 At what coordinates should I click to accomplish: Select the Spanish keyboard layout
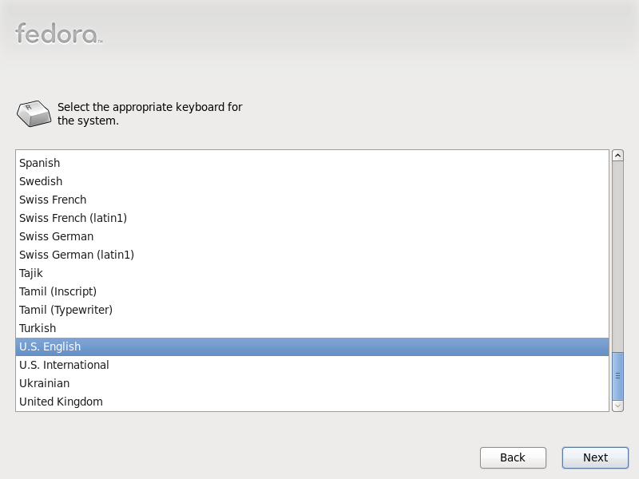click(x=312, y=163)
